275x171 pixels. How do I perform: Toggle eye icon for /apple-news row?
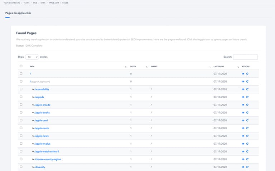(x=243, y=136)
